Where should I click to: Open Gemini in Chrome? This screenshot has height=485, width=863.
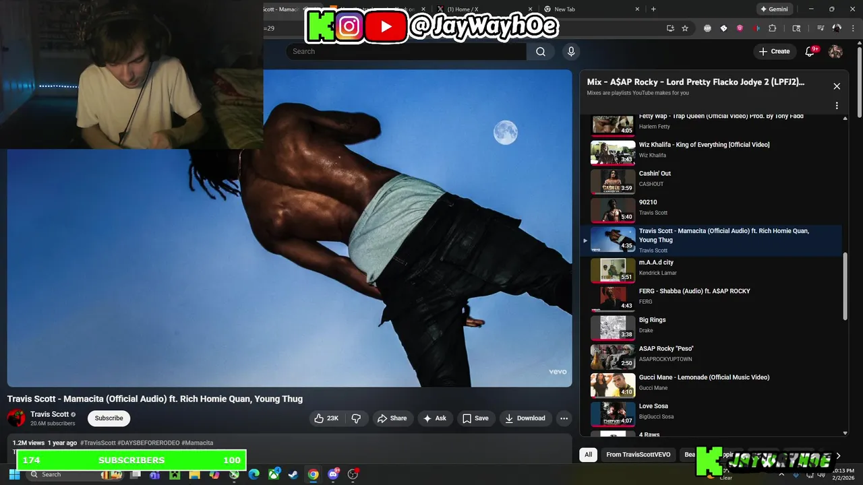click(x=774, y=9)
